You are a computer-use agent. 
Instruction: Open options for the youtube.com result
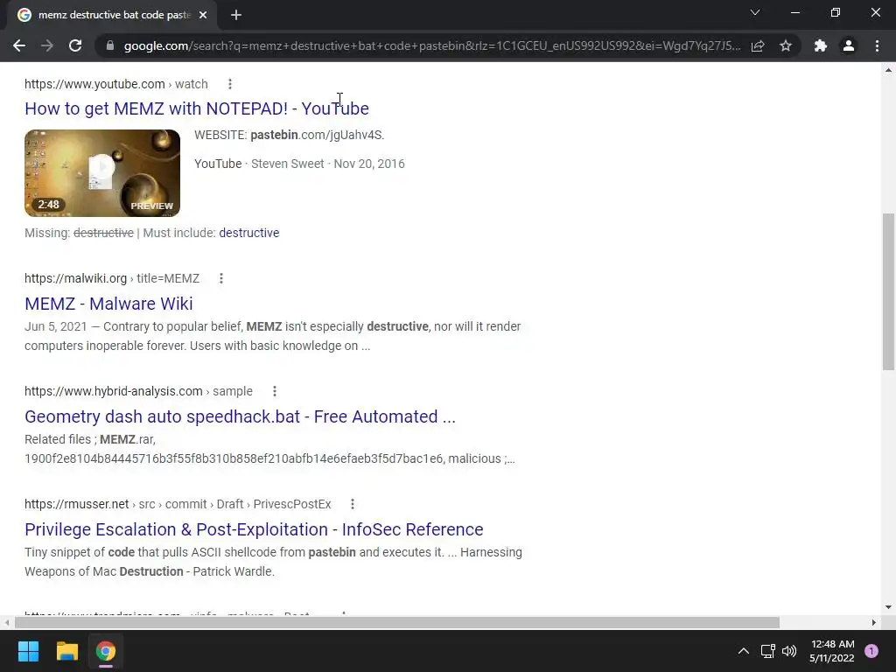click(230, 84)
